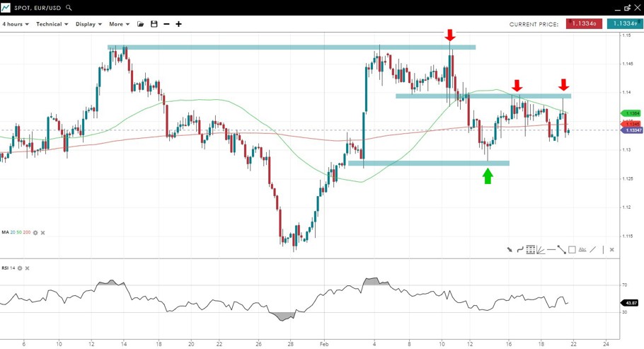This screenshot has height=349, width=644.
Task: Remove the MA indicator with its X
Action: coord(42,232)
